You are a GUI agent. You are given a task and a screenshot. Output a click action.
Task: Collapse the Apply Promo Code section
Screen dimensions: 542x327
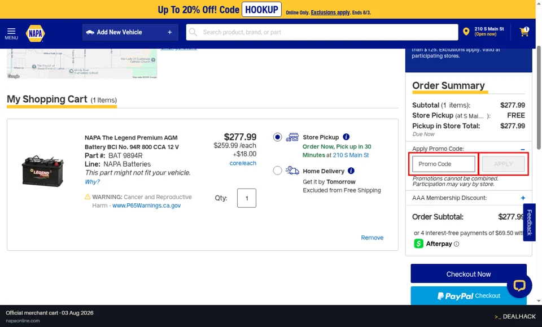pyautogui.click(x=523, y=149)
